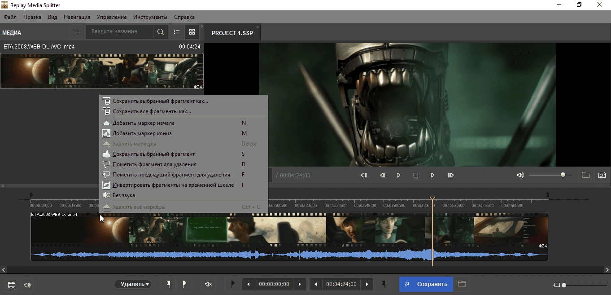Image resolution: width=611 pixels, height=295 pixels.
Task: Mute player volume via speaker icon
Action: (520, 175)
